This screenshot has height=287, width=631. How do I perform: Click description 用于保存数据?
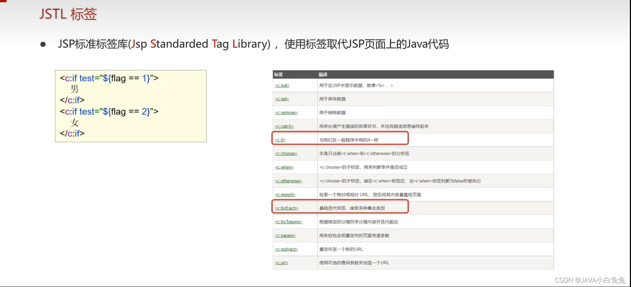coord(332,99)
